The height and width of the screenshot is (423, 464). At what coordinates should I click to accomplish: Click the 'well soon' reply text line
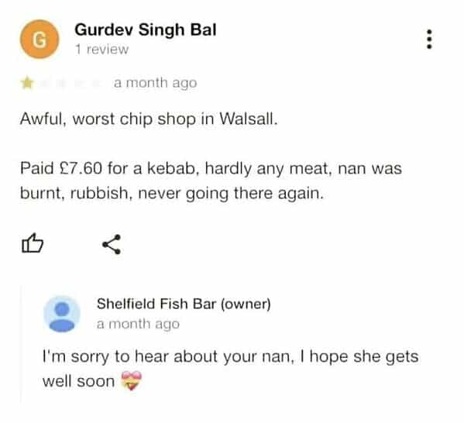click(78, 381)
